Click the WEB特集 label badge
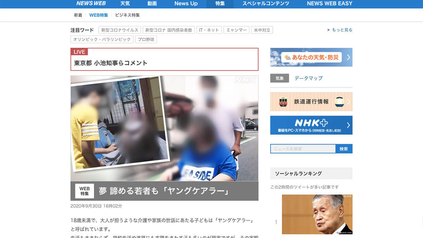The height and width of the screenshot is (238, 423). click(85, 191)
